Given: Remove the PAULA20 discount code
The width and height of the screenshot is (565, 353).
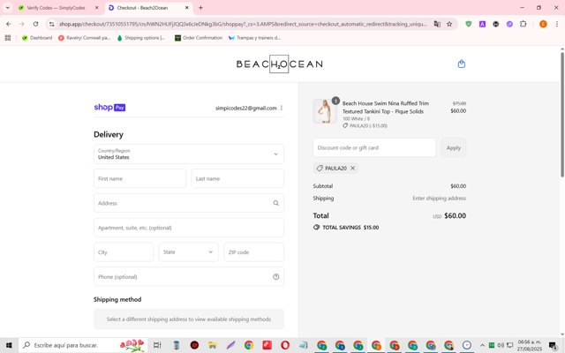Looking at the screenshot, I should tap(353, 169).
